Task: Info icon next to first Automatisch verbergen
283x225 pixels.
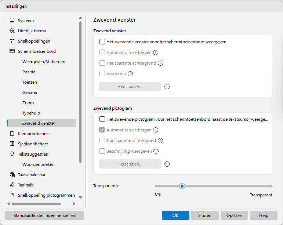Action: pos(156,52)
